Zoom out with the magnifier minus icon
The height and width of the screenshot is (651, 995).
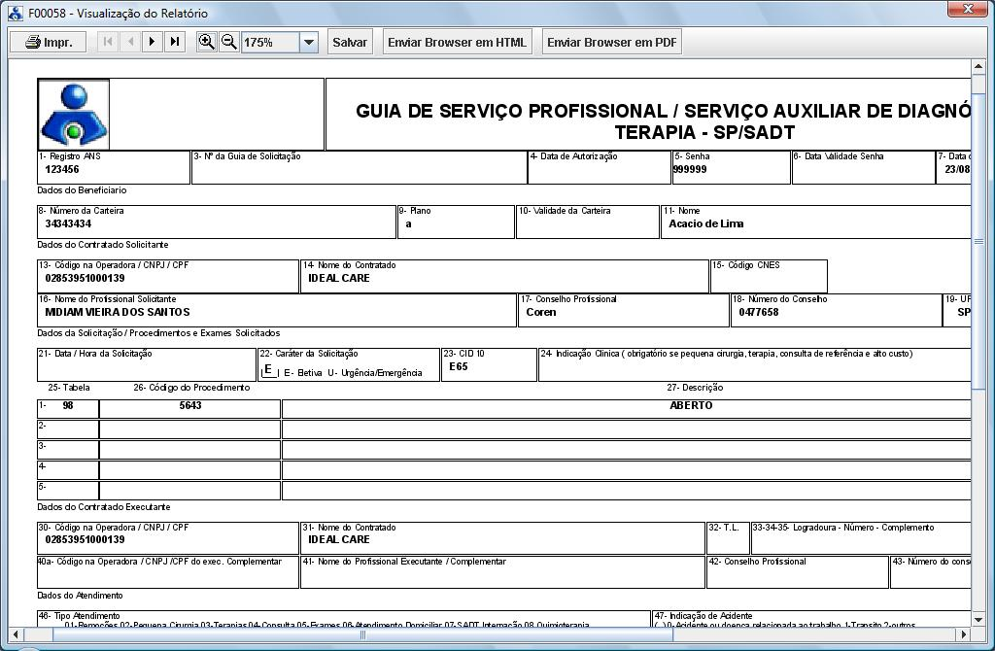point(228,42)
